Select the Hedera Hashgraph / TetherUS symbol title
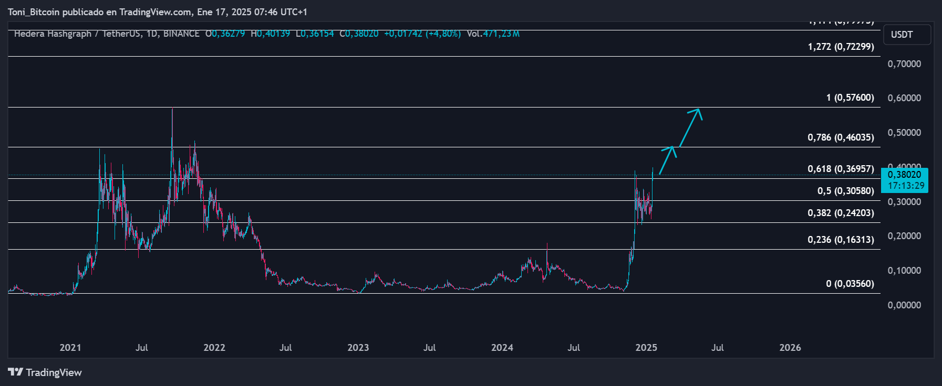This screenshot has height=386, width=942. (78, 34)
